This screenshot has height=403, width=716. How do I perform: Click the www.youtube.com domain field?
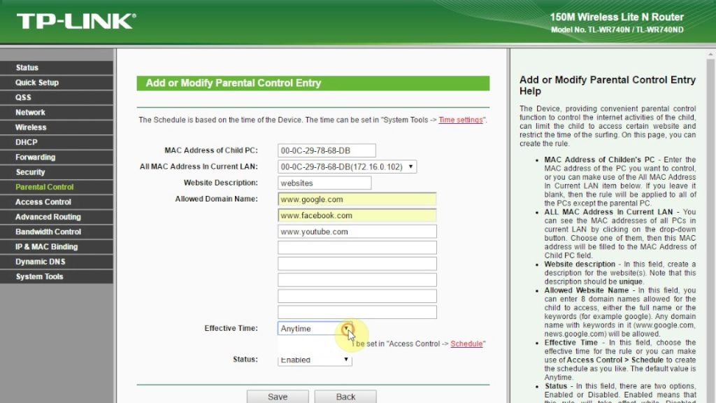(357, 232)
